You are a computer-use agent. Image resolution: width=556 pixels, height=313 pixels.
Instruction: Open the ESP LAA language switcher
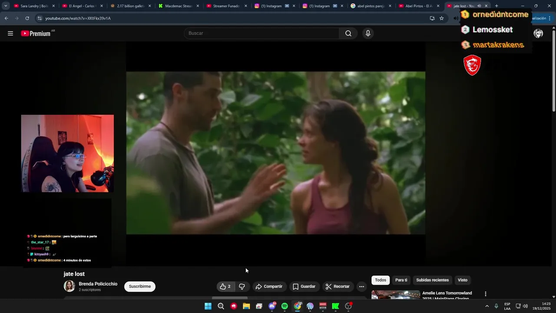(507, 306)
